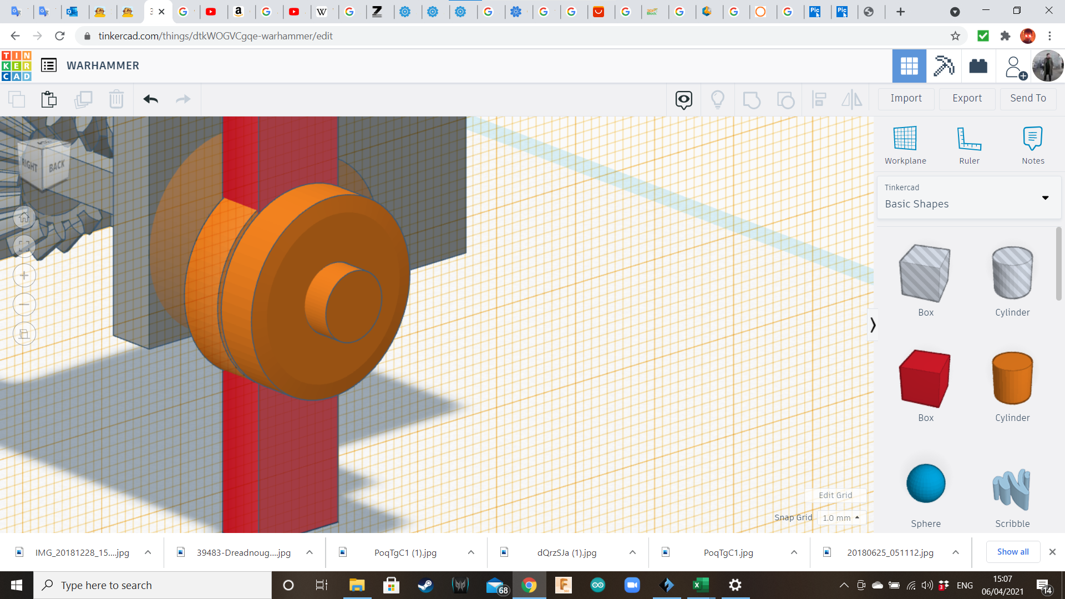Click the home view icon
This screenshot has width=1065, height=599.
point(24,217)
